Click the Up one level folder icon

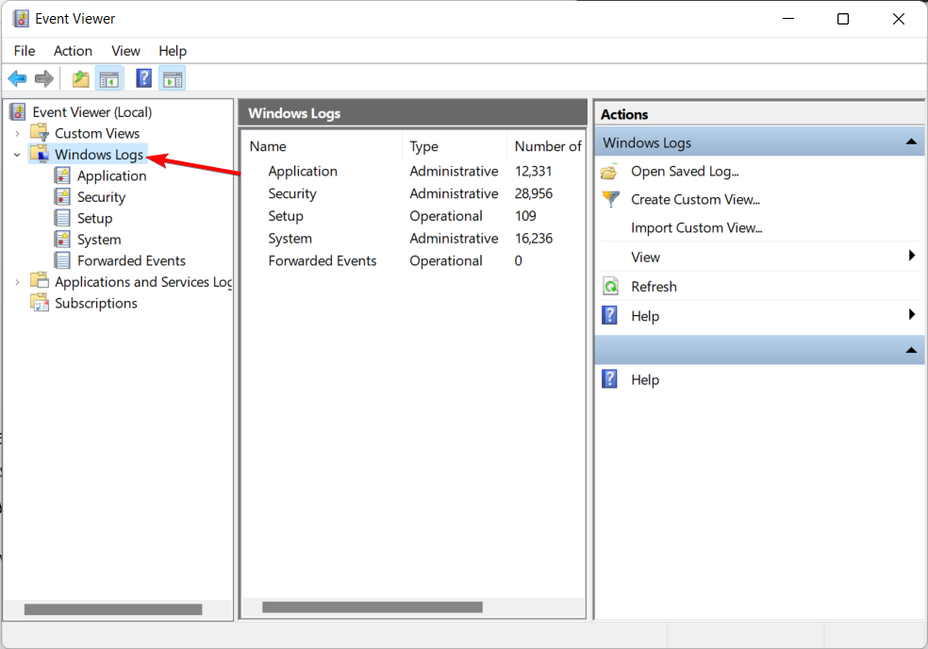click(80, 78)
